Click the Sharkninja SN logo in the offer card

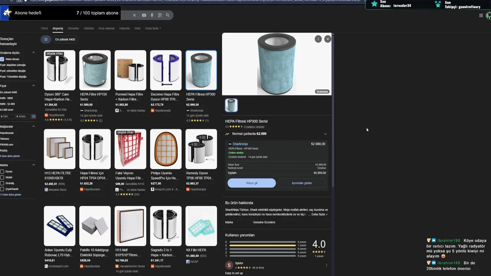(x=230, y=144)
